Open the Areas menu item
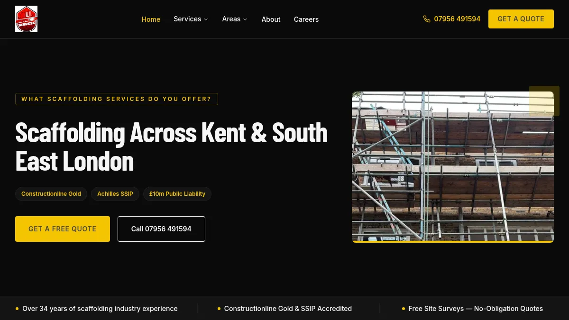Viewport: 569px width, 320px height. [231, 19]
